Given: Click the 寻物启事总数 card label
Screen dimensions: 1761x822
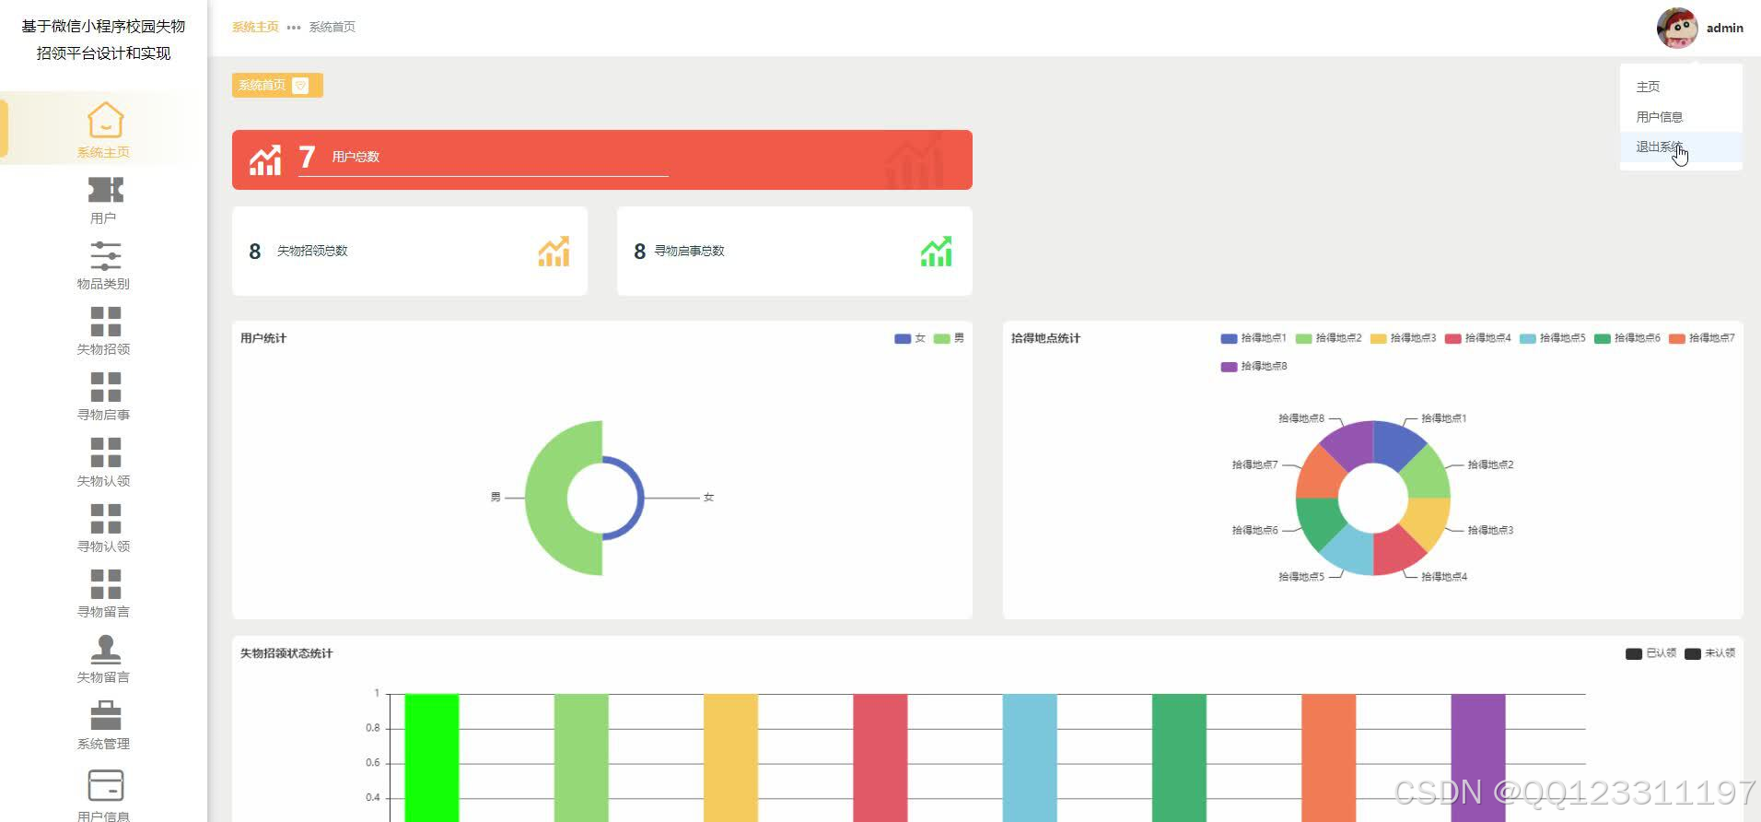Looking at the screenshot, I should 690,252.
